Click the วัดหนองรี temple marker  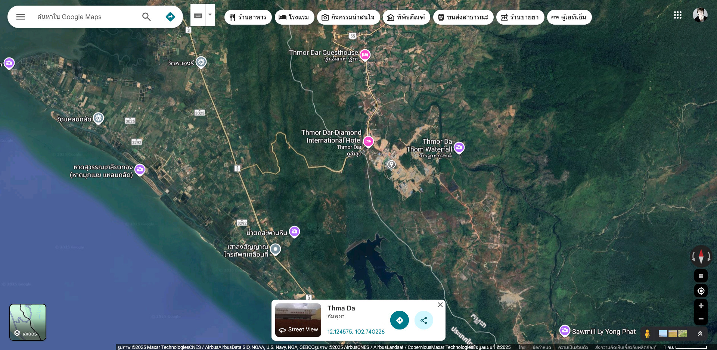point(201,62)
